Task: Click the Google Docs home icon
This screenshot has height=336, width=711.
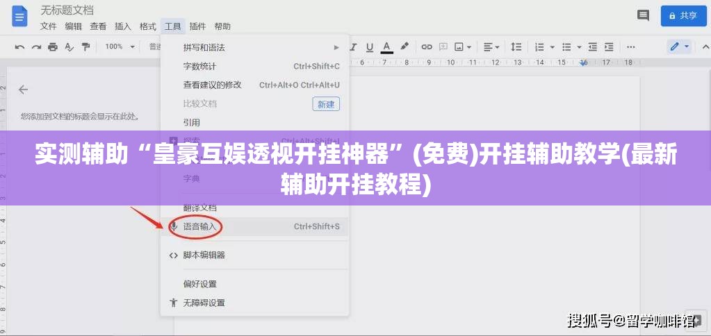Action: point(19,17)
